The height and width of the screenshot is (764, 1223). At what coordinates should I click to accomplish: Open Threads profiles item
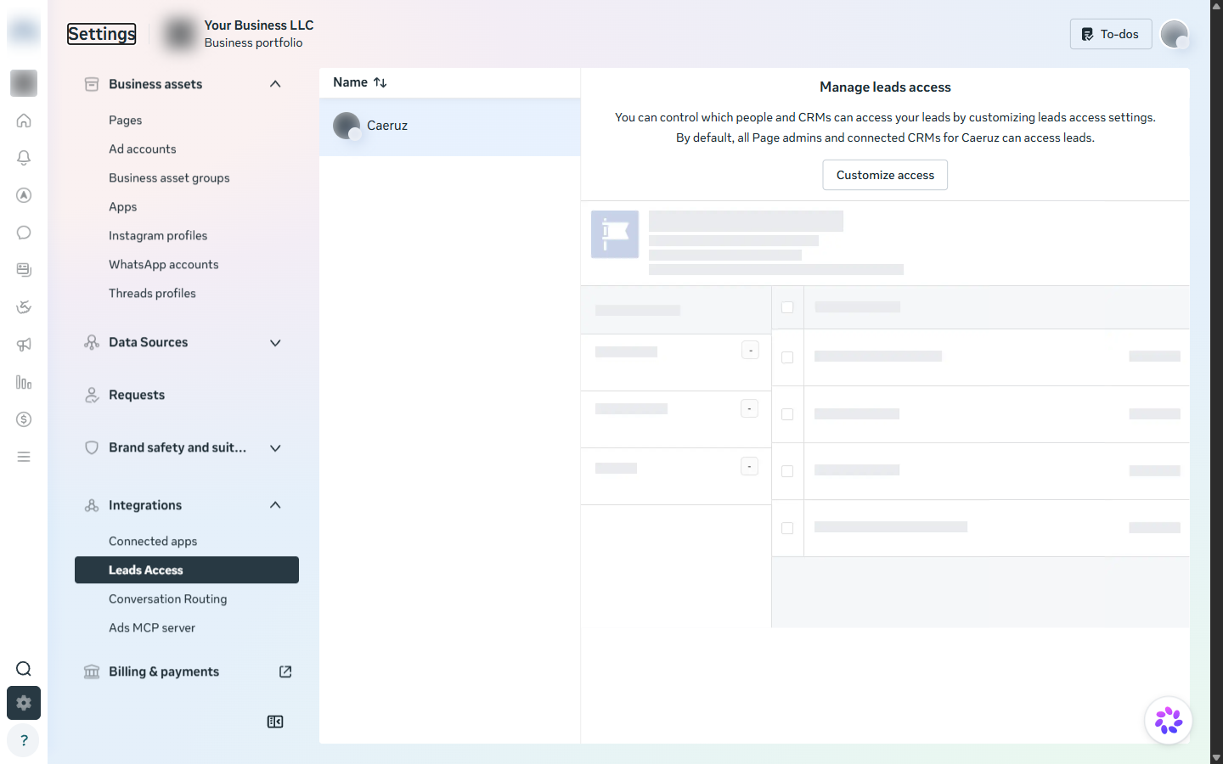coord(152,294)
